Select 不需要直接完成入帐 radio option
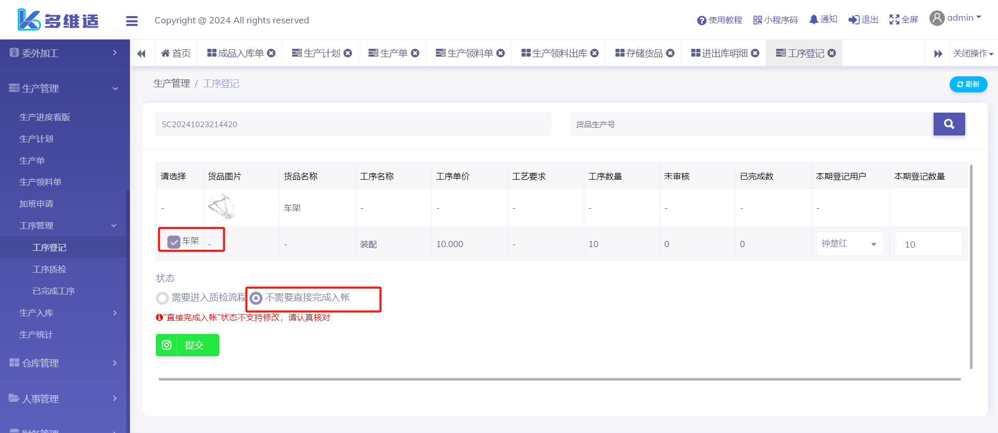Image resolution: width=998 pixels, height=433 pixels. 256,298
